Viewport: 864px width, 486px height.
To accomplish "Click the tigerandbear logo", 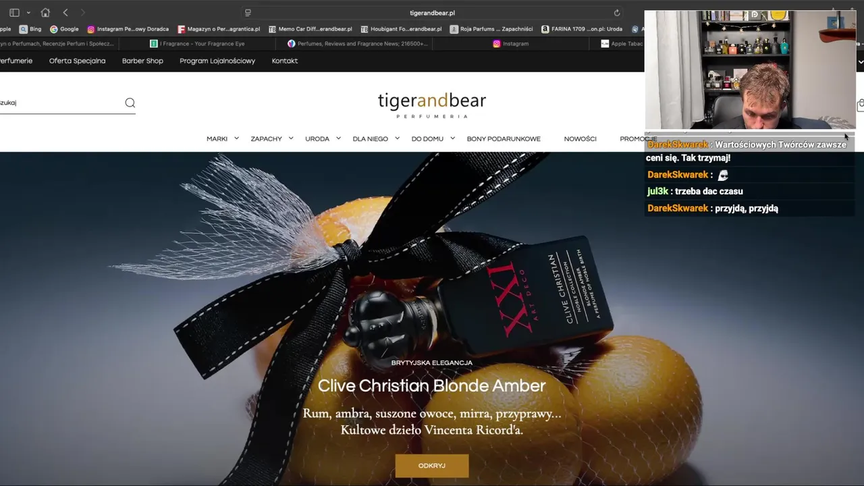I will pos(432,105).
